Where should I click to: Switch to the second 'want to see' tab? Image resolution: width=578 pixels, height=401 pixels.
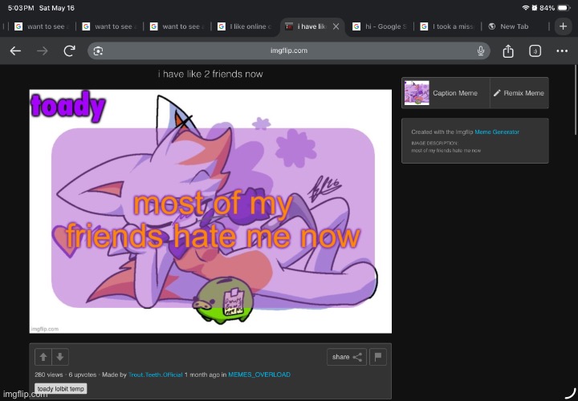click(x=110, y=26)
